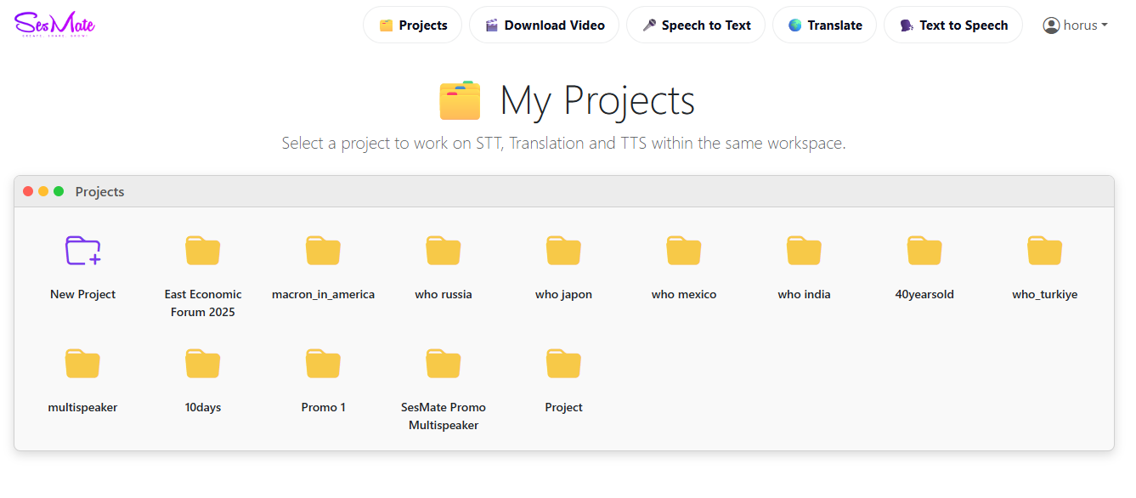Click the Translate button
1136x498 pixels.
[824, 25]
